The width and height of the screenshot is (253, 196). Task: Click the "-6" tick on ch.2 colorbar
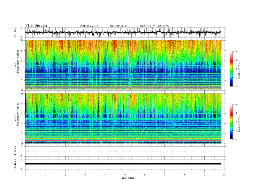(x=236, y=131)
